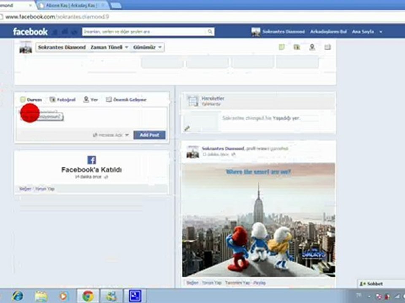Click the Facebook logo in the top bar
405x303 pixels.
(30, 32)
